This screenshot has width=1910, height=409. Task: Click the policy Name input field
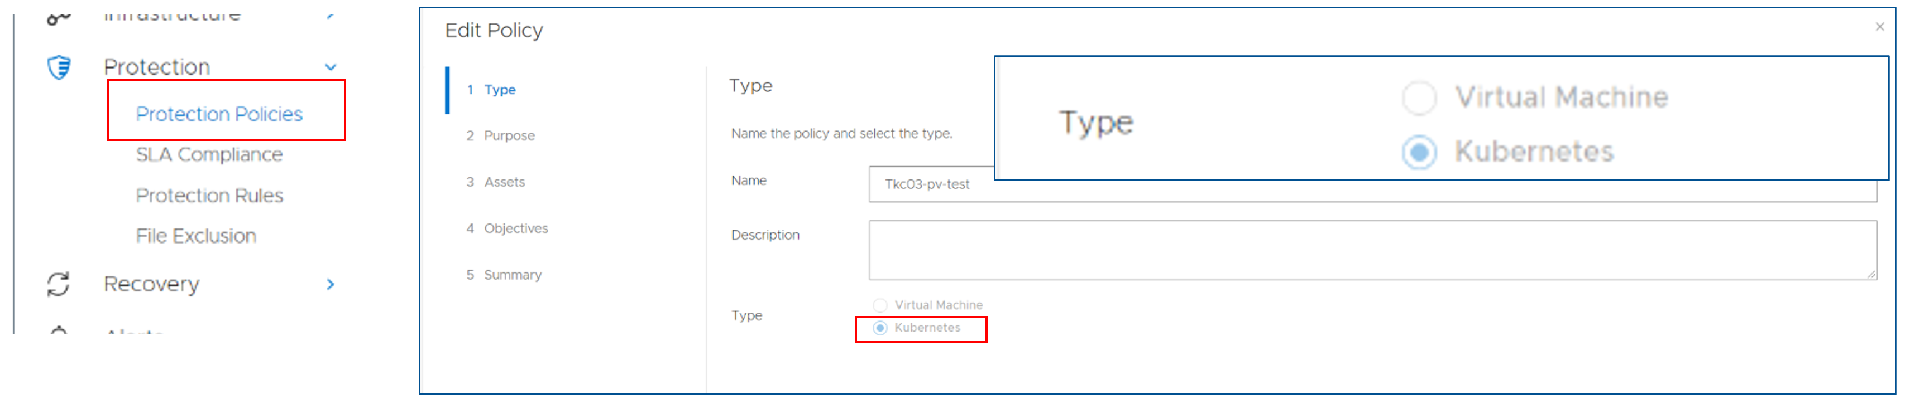1372,184
